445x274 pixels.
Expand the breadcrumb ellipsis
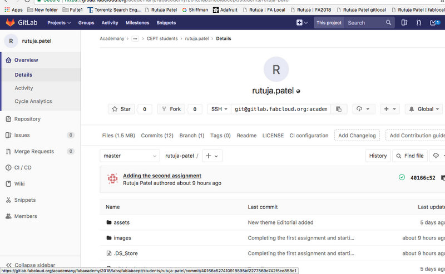tap(135, 38)
